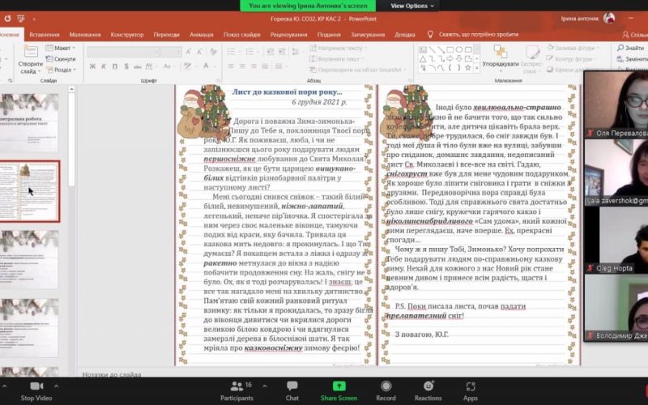648x405 pixels.
Task: Switch to the Вставлення (Insert) ribbon tab
Action: click(45, 34)
